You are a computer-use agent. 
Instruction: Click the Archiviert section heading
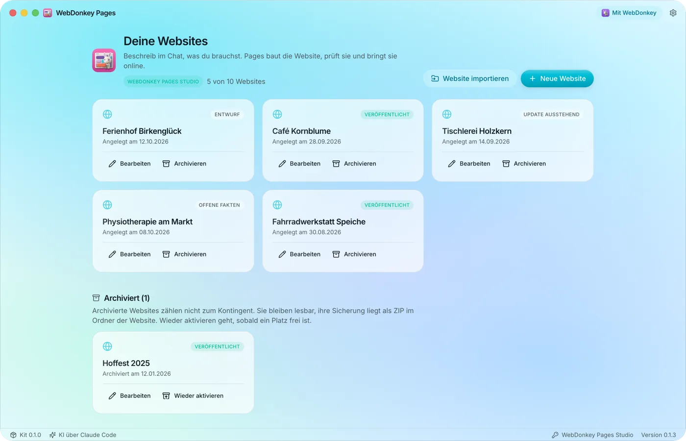[121, 298]
